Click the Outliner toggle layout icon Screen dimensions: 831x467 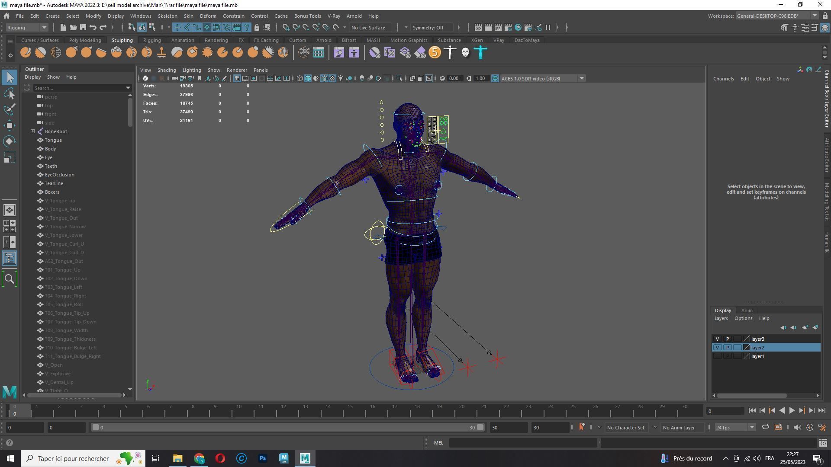click(x=10, y=259)
